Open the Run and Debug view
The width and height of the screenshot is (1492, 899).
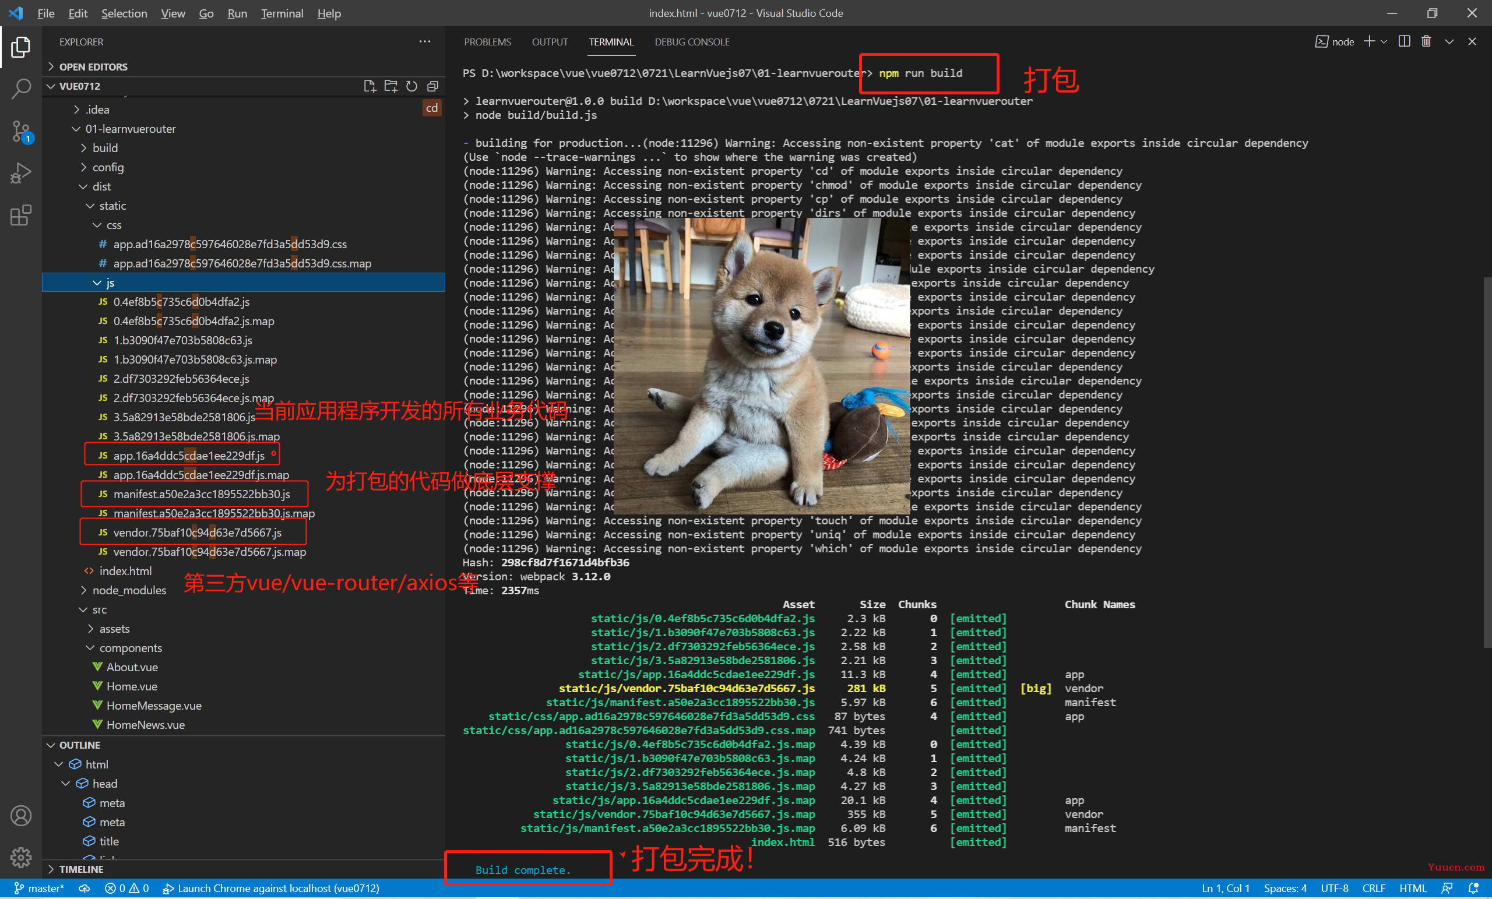click(20, 173)
